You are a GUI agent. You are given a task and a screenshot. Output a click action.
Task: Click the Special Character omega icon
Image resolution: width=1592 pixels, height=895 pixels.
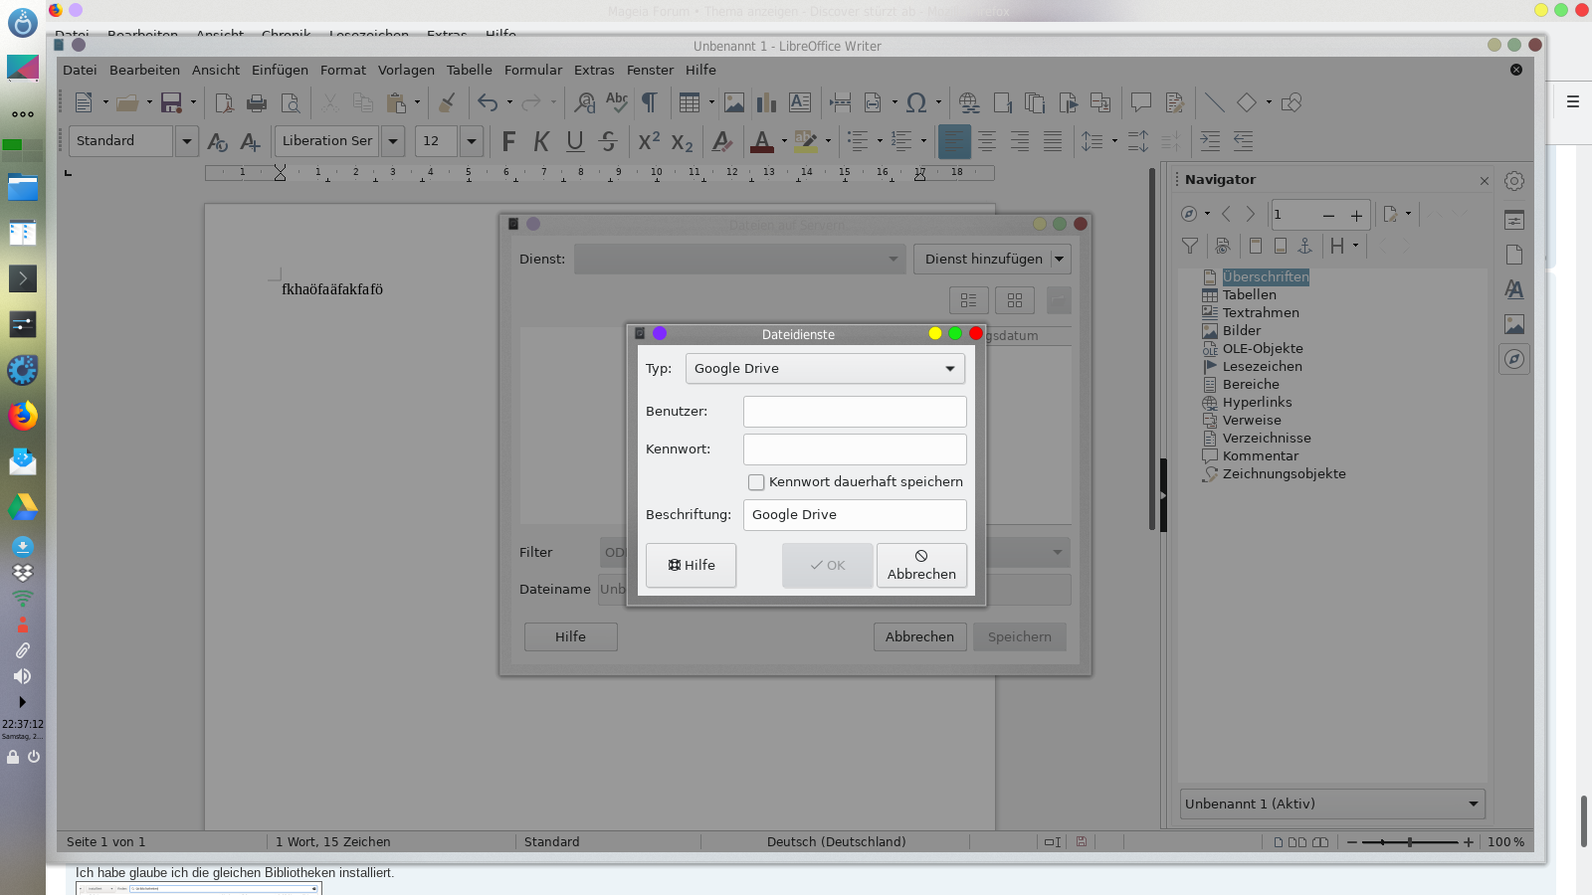(916, 102)
